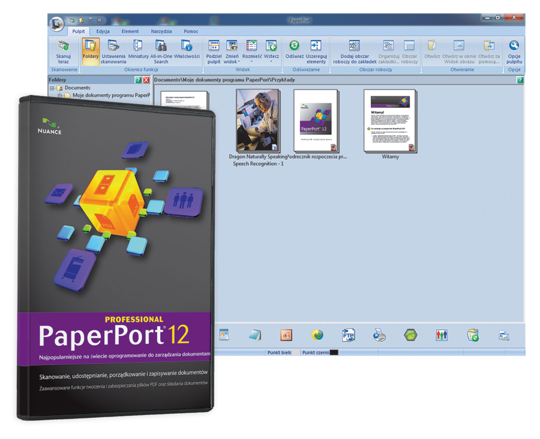This screenshot has height=439, width=540.
Task: Open Opcje pulpitu options
Action: (514, 50)
